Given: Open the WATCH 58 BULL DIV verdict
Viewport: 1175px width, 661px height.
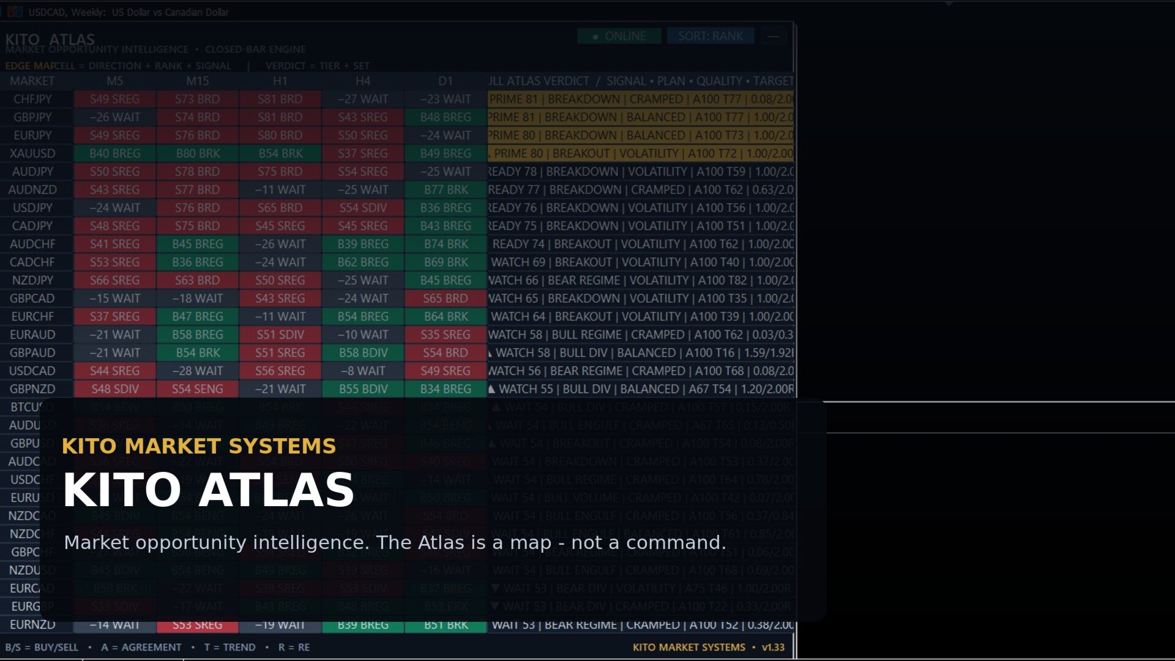Looking at the screenshot, I should [641, 353].
